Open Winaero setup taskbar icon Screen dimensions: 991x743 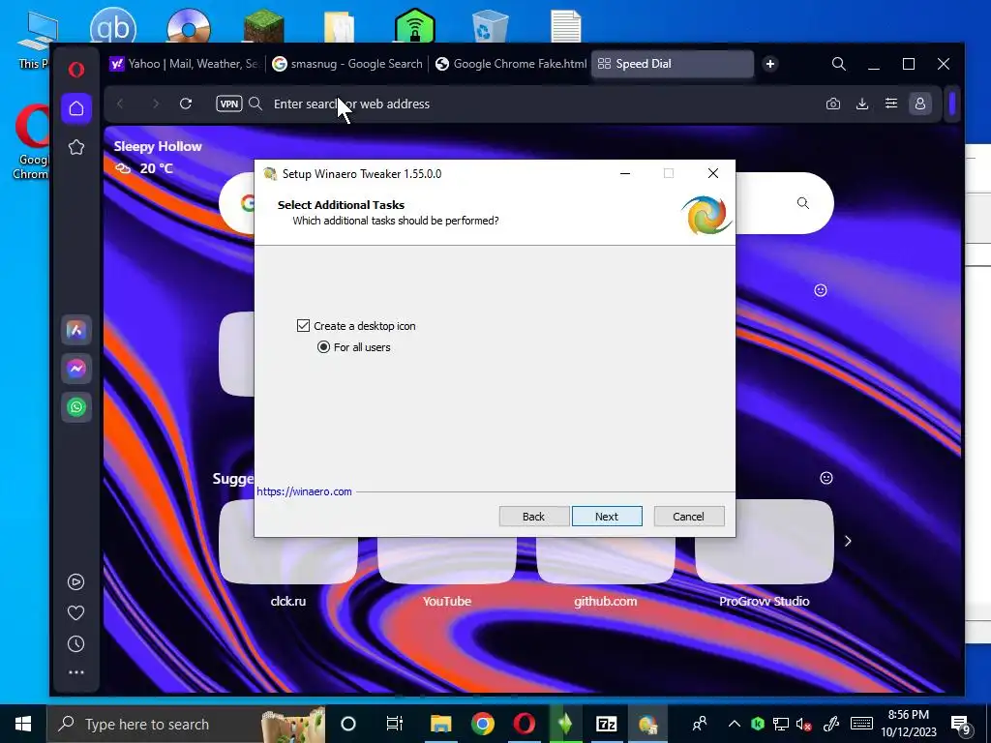point(647,724)
